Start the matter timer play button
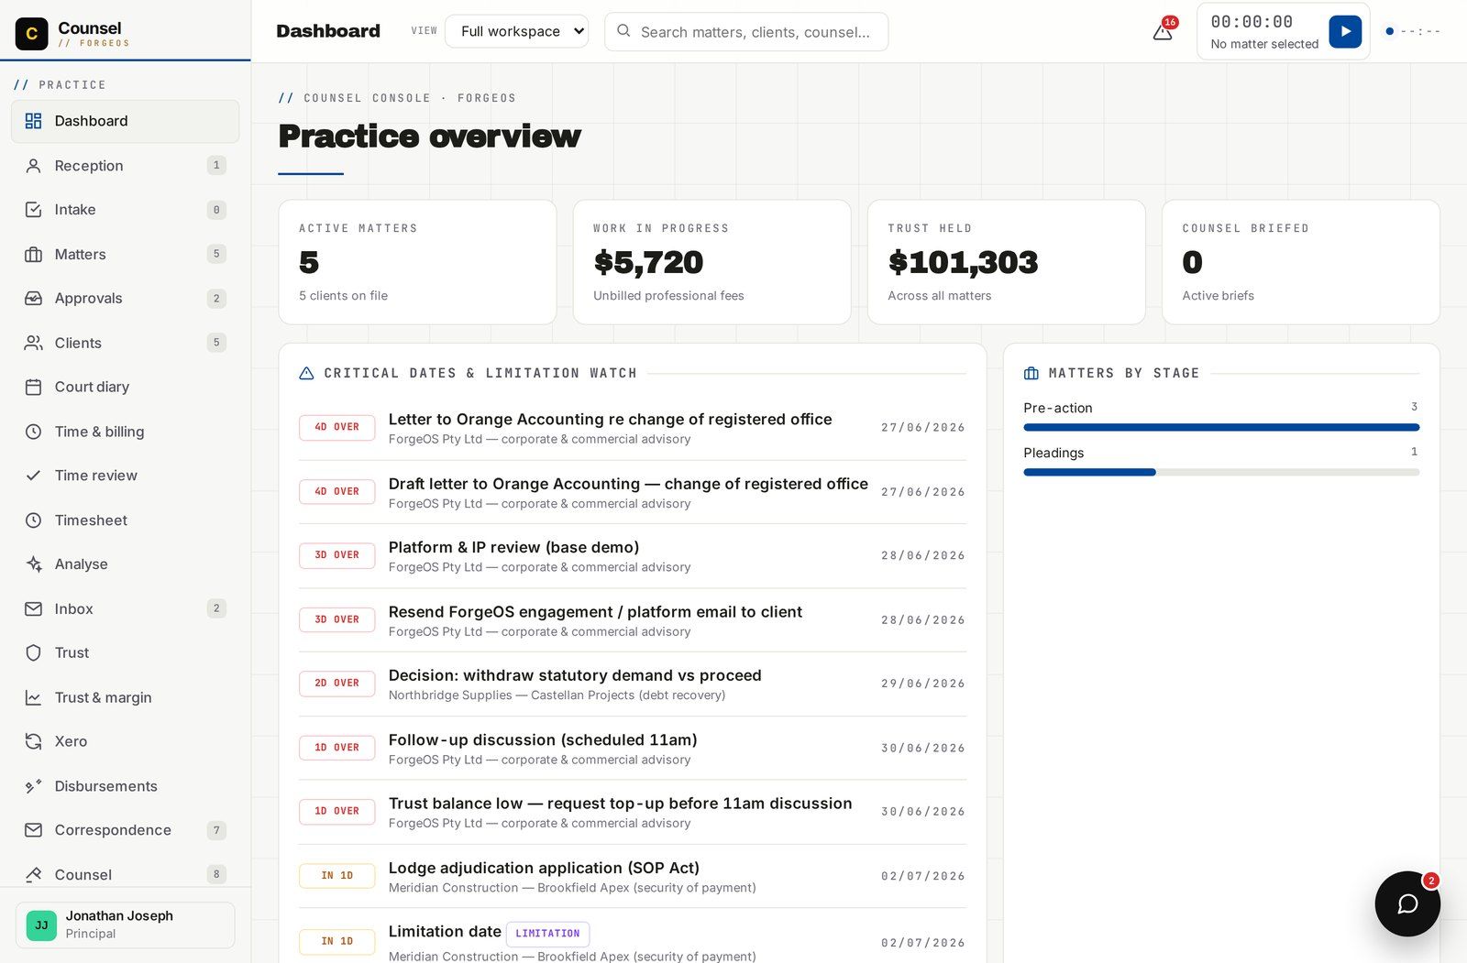 (1345, 31)
